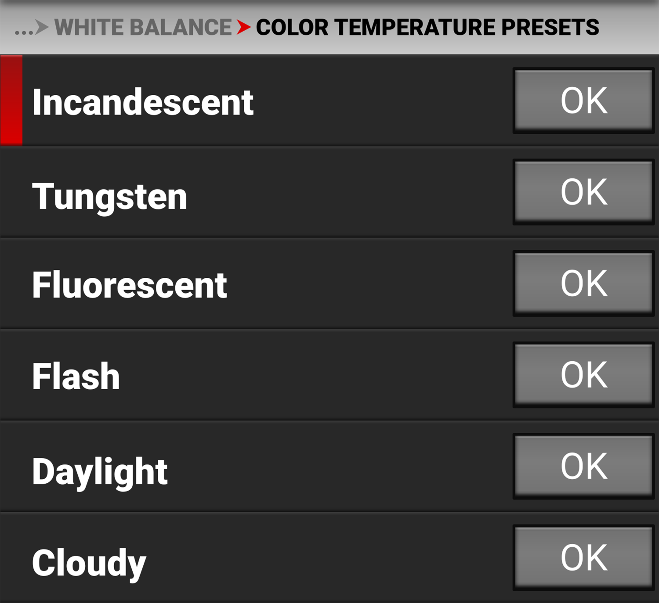The width and height of the screenshot is (659, 603).
Task: Go back to WHITE BALANCE breadcrumb
Action: (143, 27)
